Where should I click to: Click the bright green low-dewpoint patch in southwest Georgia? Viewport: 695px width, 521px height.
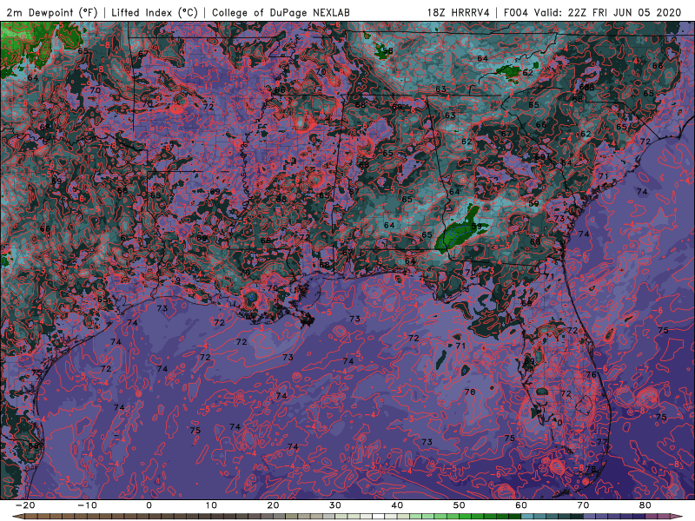tap(459, 231)
